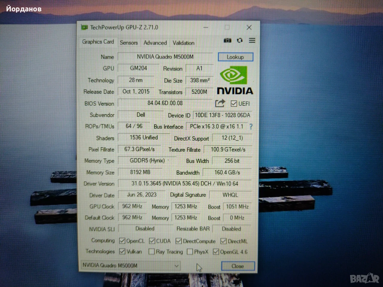383x287 pixels.
Task: Click the NVIDIA logo image
Action: 235,80
